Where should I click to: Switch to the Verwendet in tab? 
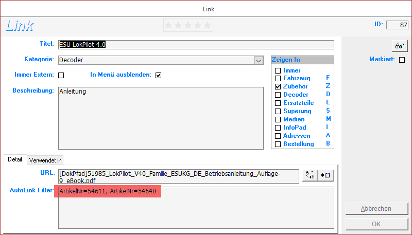[45, 160]
